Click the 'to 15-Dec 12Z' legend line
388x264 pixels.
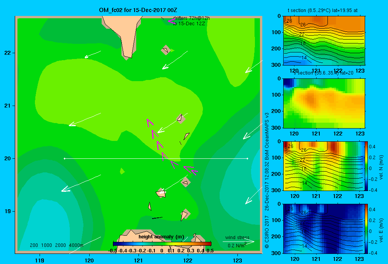[189, 24]
